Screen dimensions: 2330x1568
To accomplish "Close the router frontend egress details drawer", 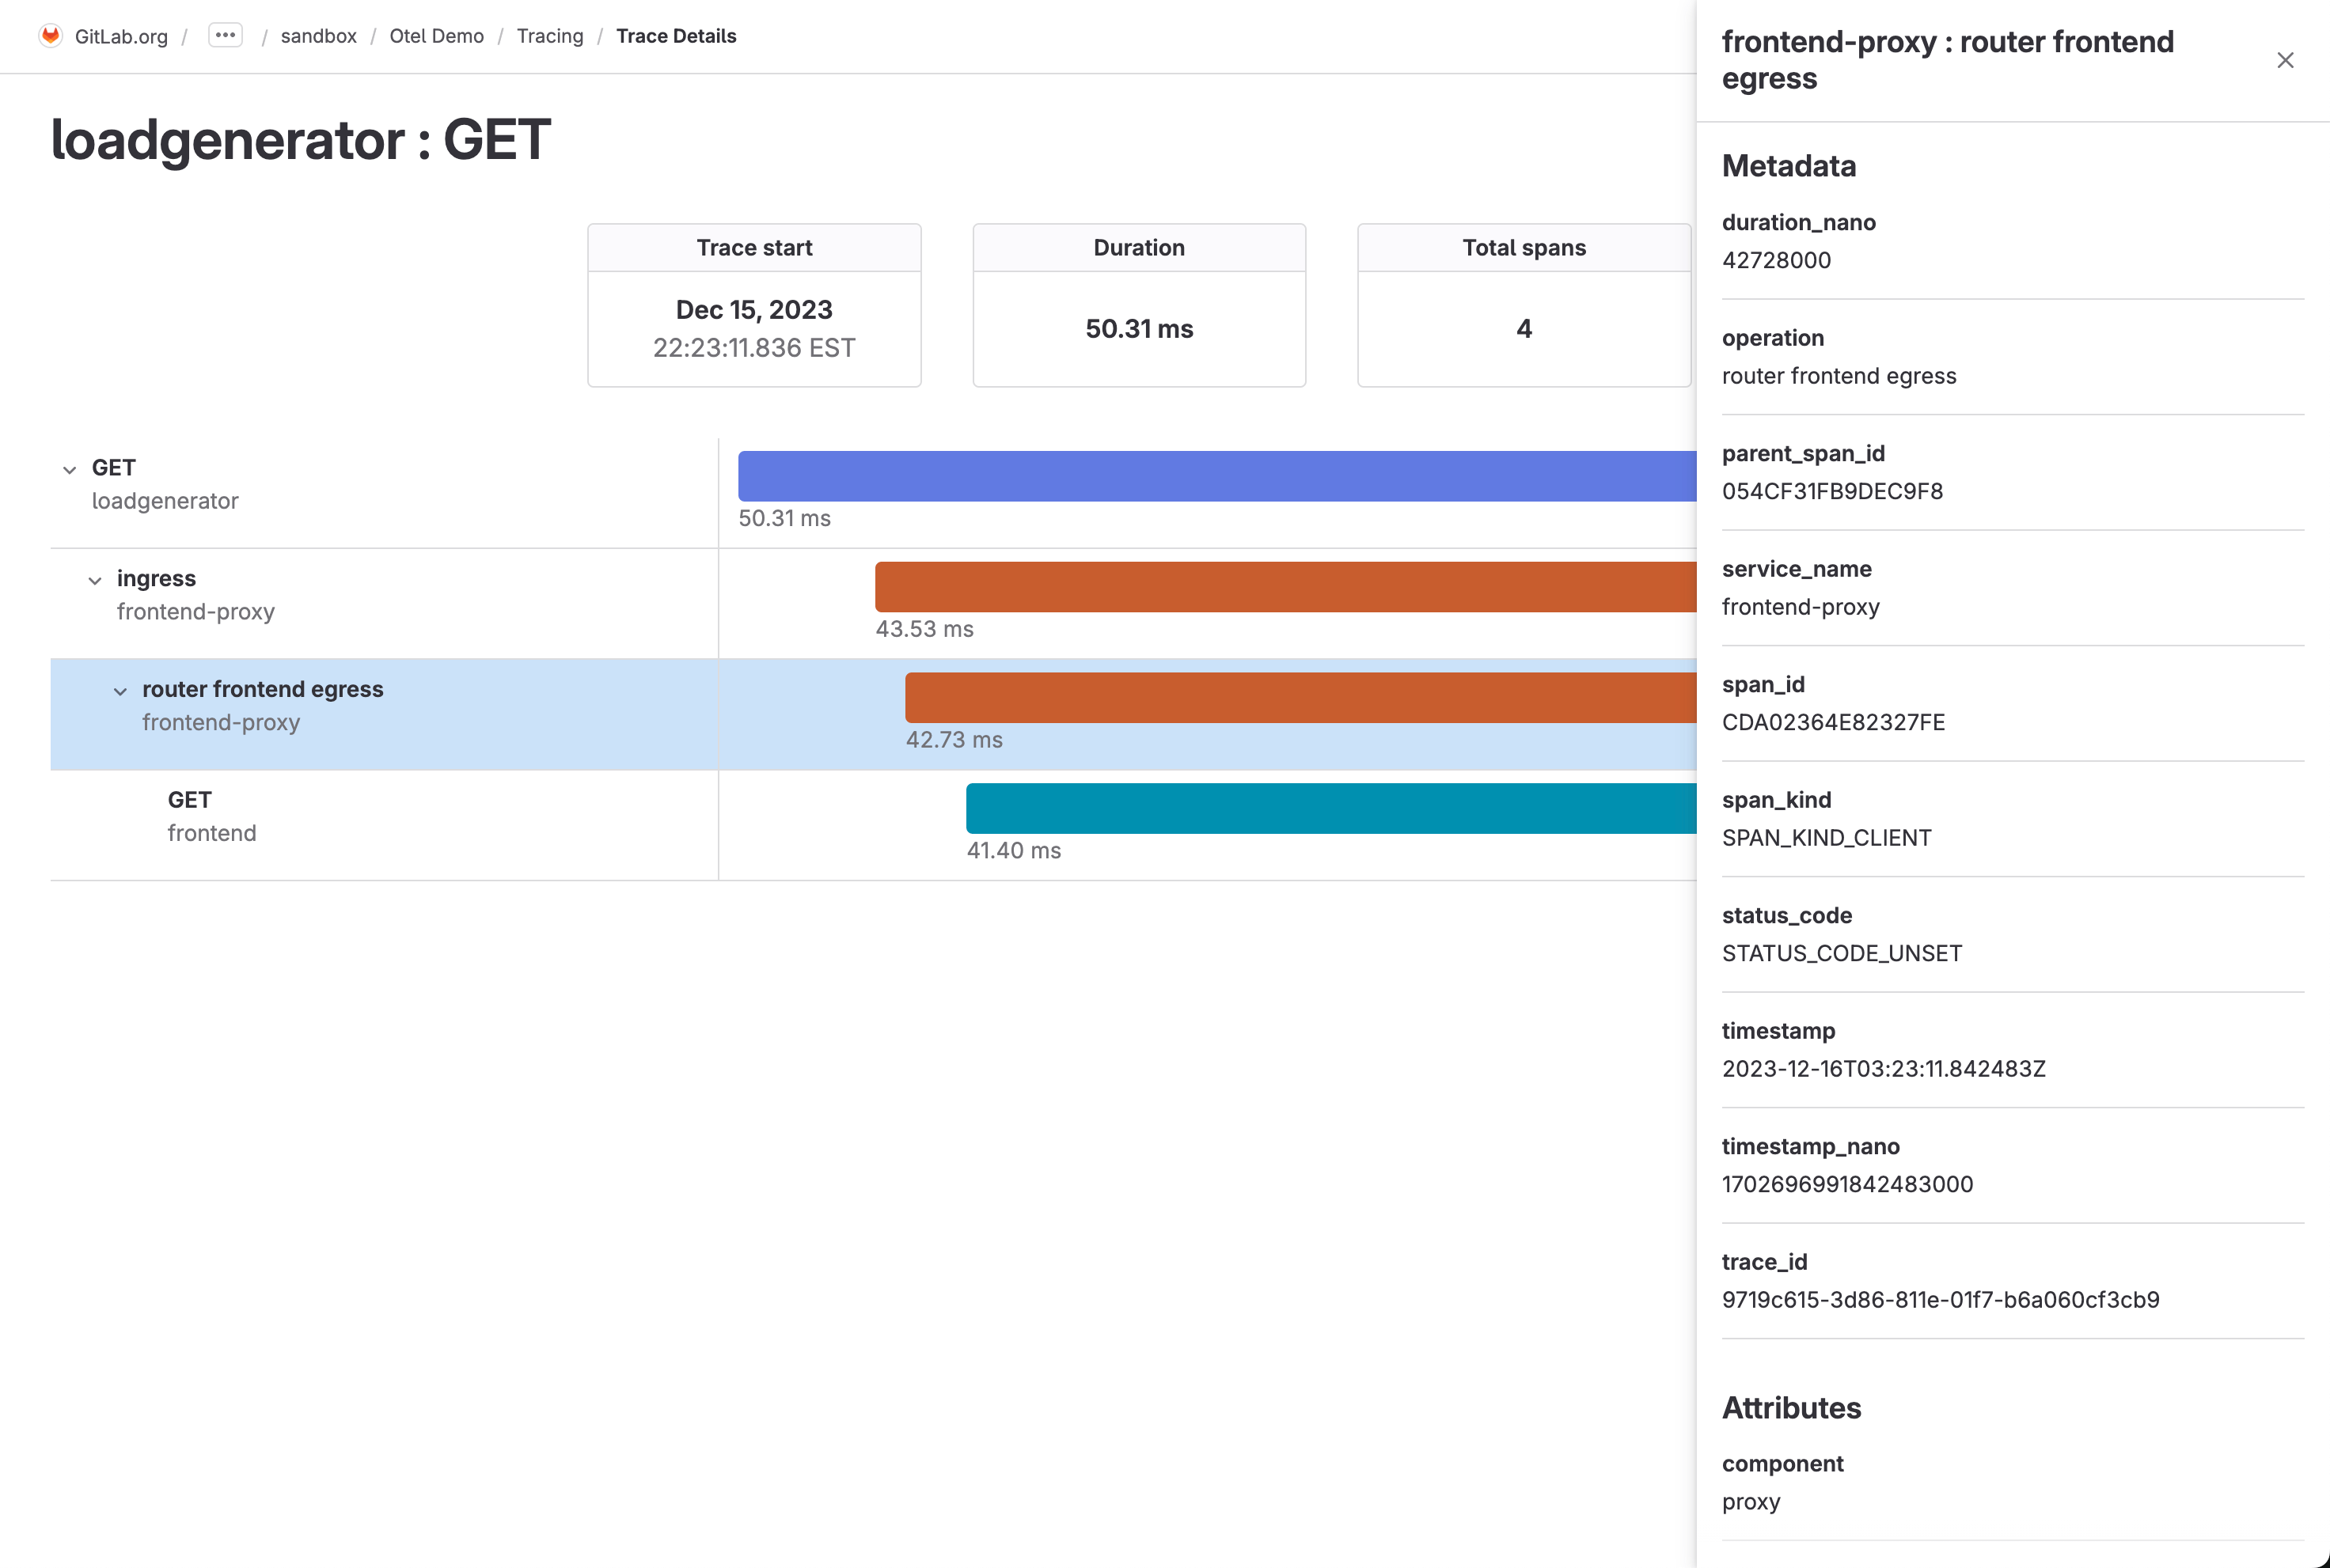I will point(2284,60).
